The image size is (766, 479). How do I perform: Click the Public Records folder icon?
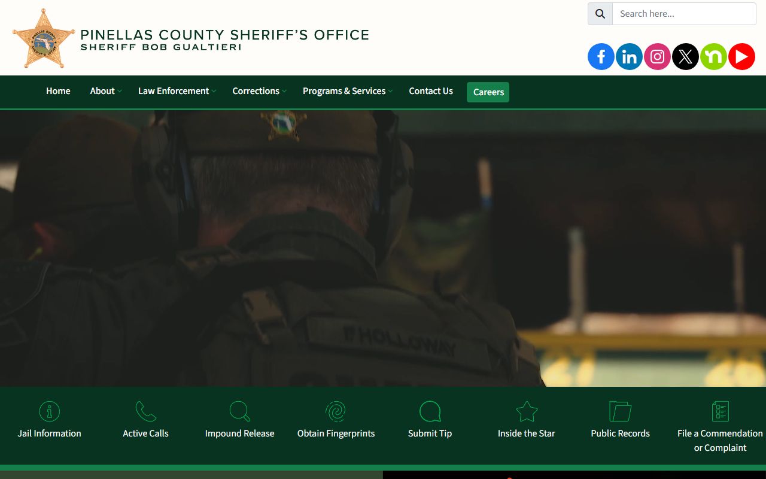click(620, 411)
